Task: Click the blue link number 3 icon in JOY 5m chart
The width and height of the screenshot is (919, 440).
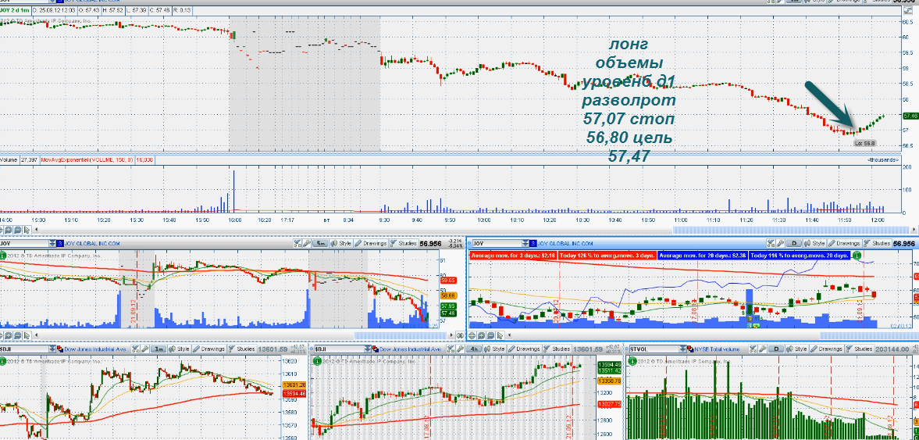Action: point(60,244)
